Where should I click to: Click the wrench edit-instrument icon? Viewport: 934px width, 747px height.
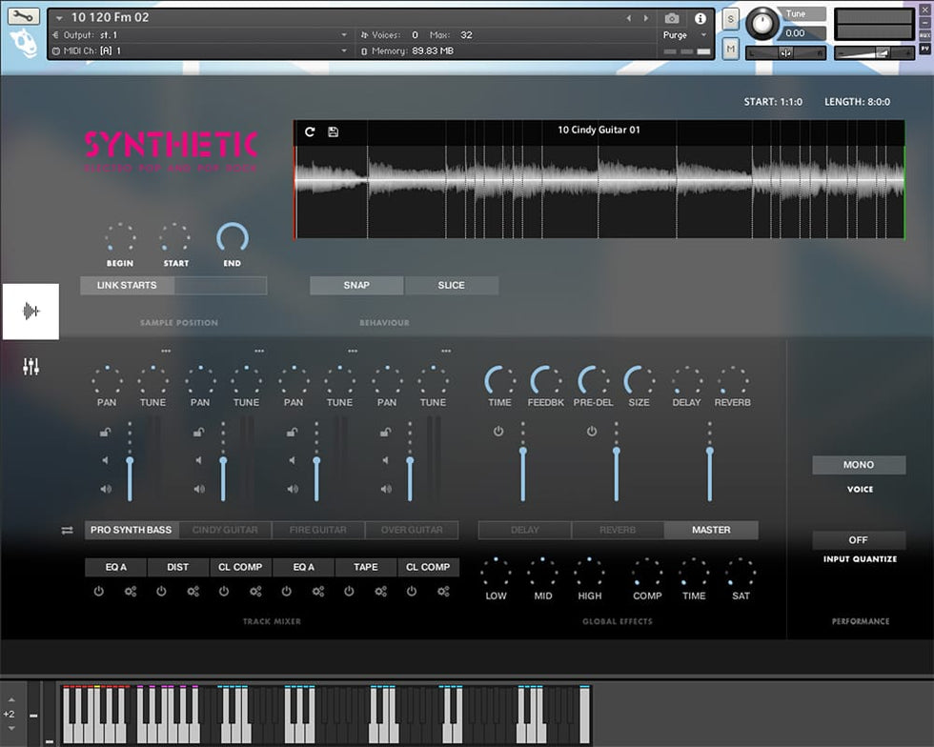[24, 16]
